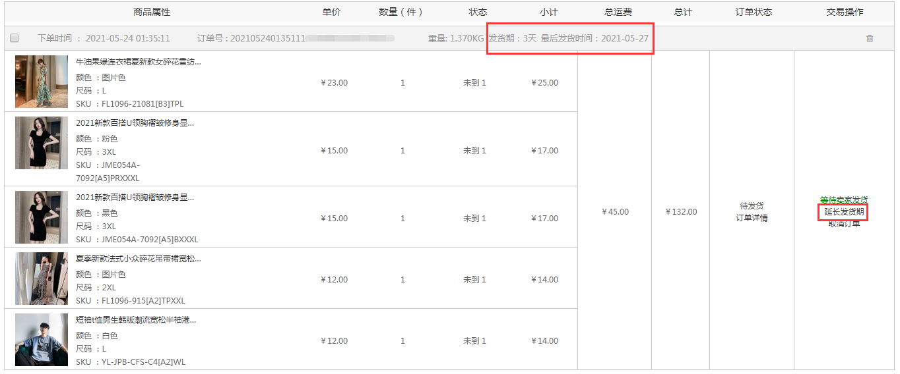This screenshot has width=900, height=374.
Task: Open the green floral dress thumbnail
Action: pyautogui.click(x=42, y=82)
